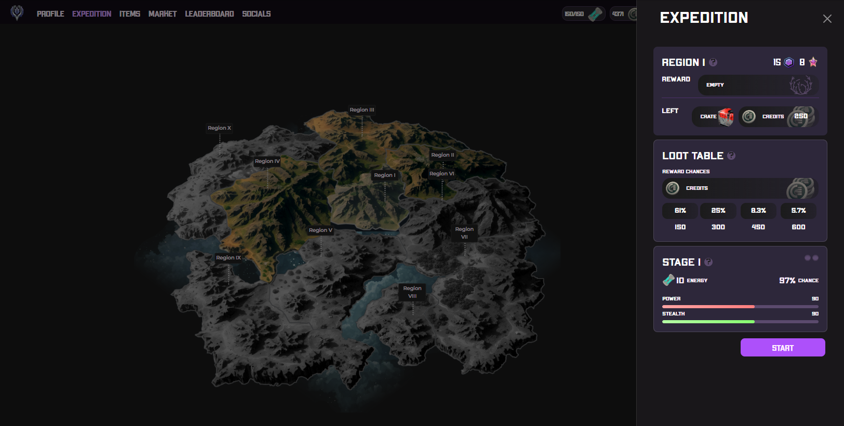844x426 pixels.
Task: Click the Loot Table help icon
Action: [731, 156]
